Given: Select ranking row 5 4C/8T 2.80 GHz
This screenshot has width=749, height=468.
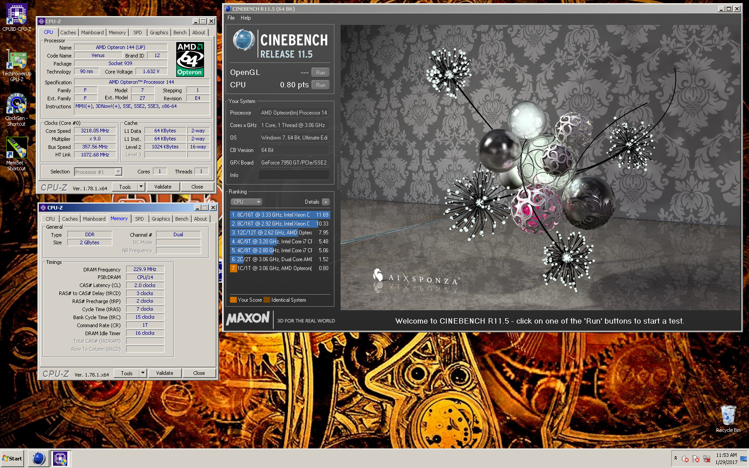Looking at the screenshot, I should pyautogui.click(x=280, y=250).
